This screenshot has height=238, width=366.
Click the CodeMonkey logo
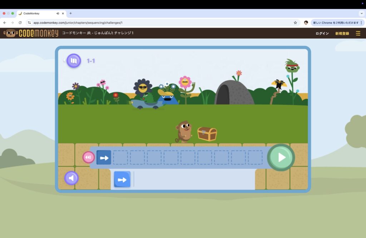tap(31, 33)
